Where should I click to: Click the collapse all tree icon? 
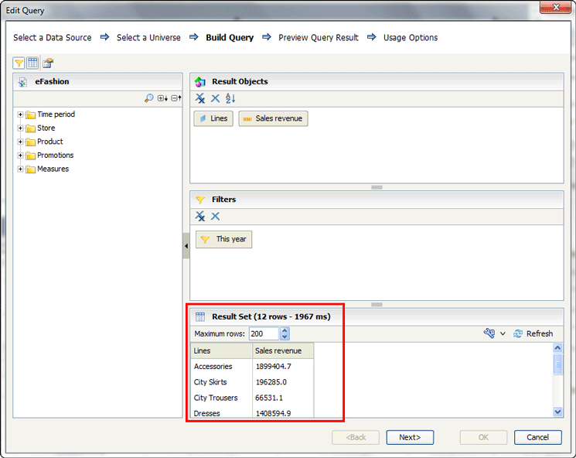click(x=176, y=98)
